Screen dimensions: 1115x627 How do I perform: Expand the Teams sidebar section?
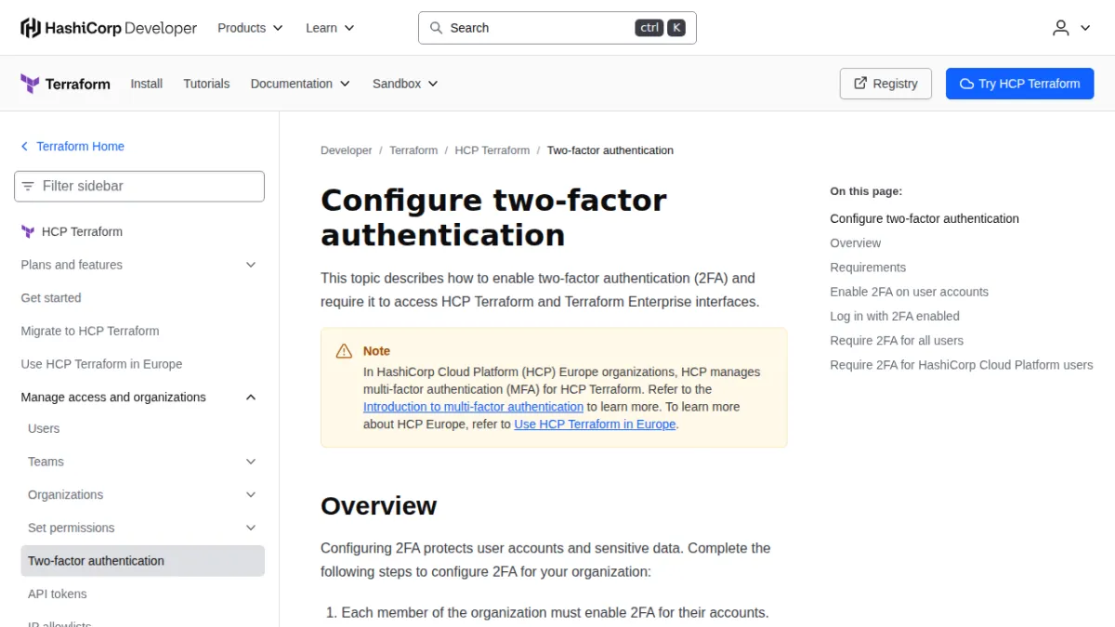(250, 462)
